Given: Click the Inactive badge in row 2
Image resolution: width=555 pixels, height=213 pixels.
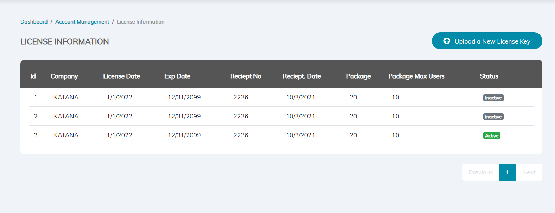Looking at the screenshot, I should coord(493,117).
